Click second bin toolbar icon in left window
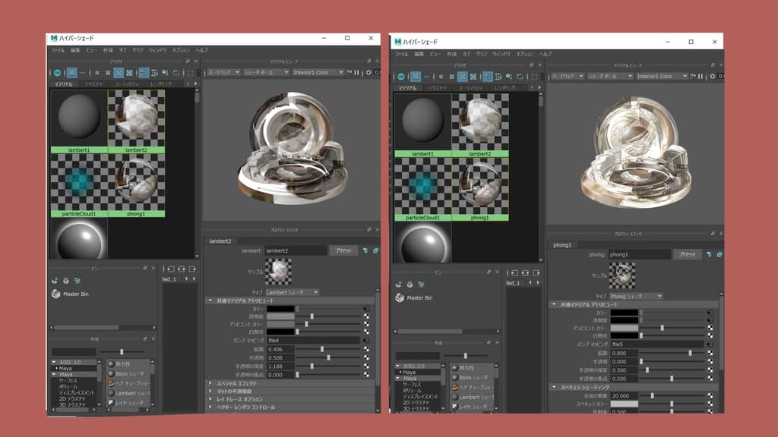The height and width of the screenshot is (437, 778). [66, 281]
